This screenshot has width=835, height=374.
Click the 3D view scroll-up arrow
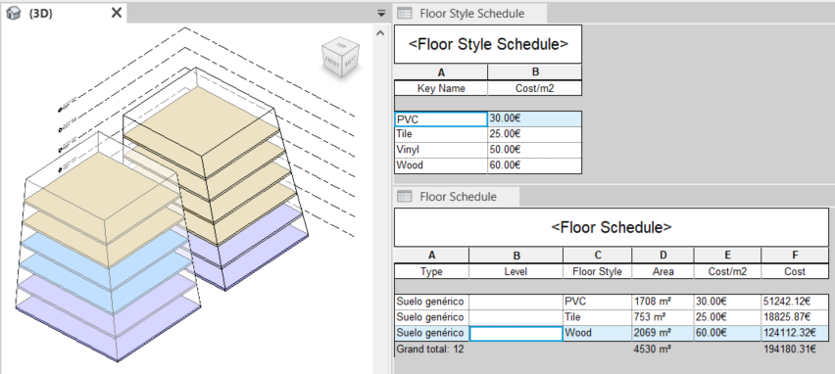[x=380, y=33]
